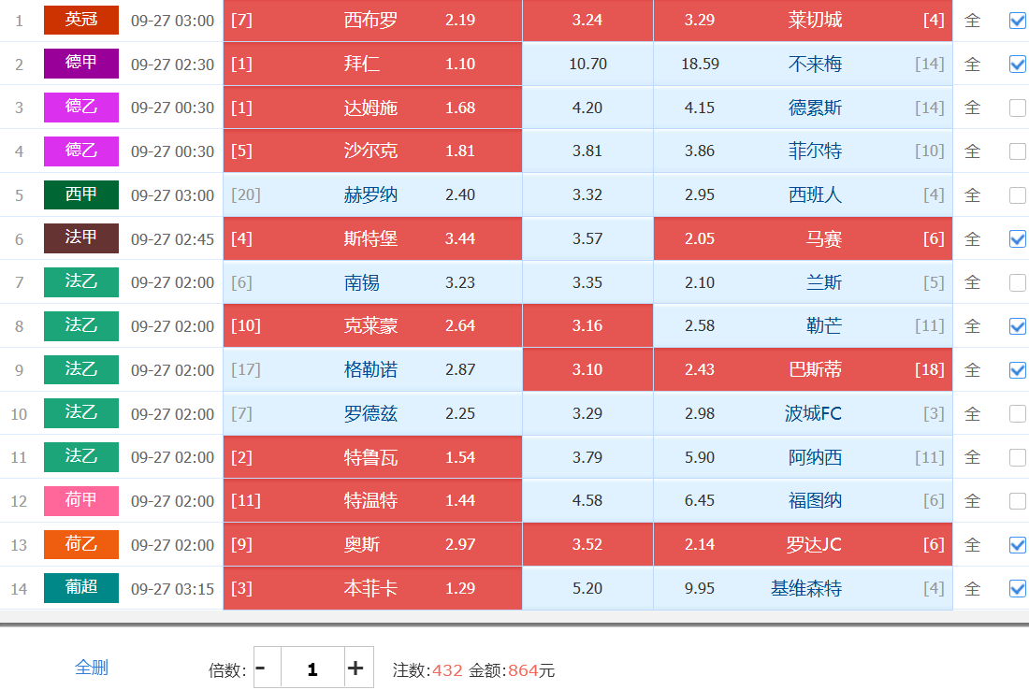Select home win 赫罗纳 2.40
The image size is (1029, 690).
[372, 194]
